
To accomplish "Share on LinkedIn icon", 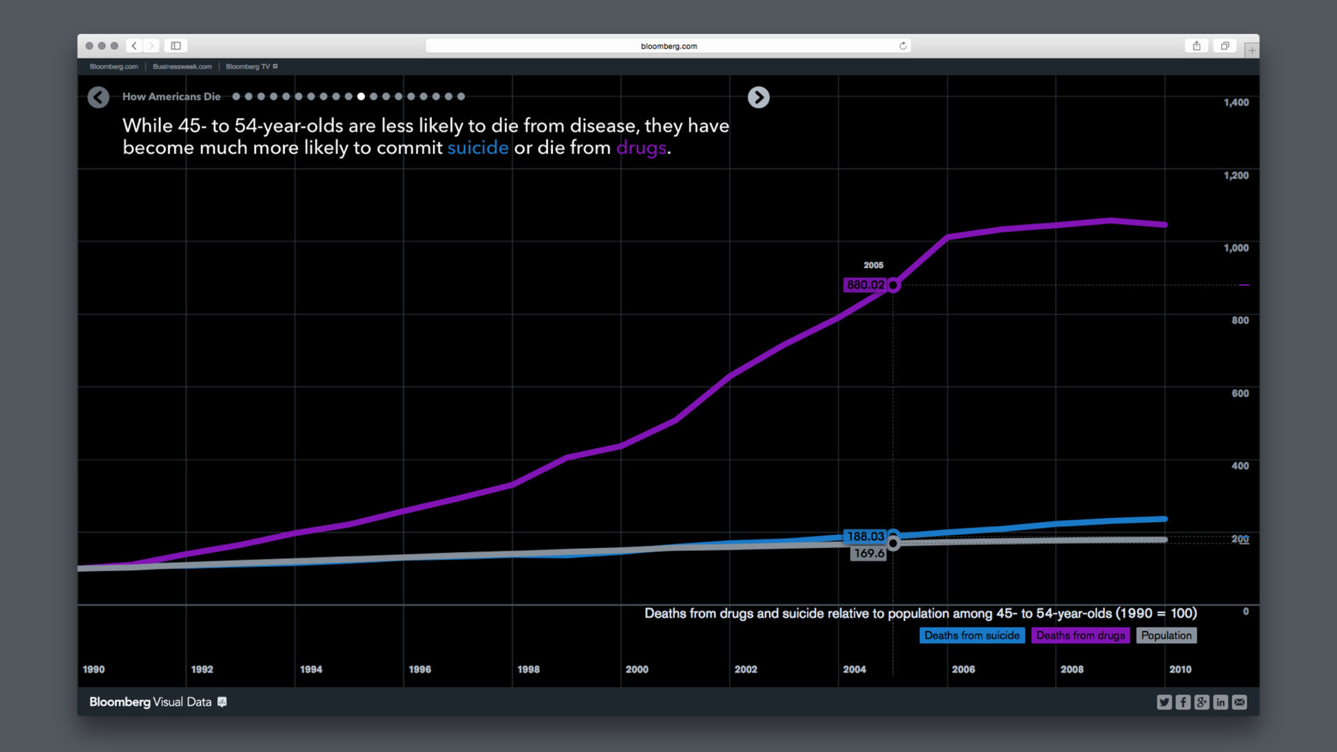I will pos(1220,702).
